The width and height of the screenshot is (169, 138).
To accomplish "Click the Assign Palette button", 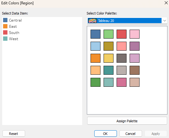I will click(127, 121).
